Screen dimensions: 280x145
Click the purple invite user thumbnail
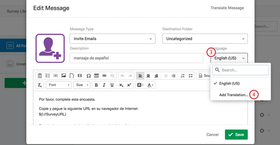tap(50, 49)
